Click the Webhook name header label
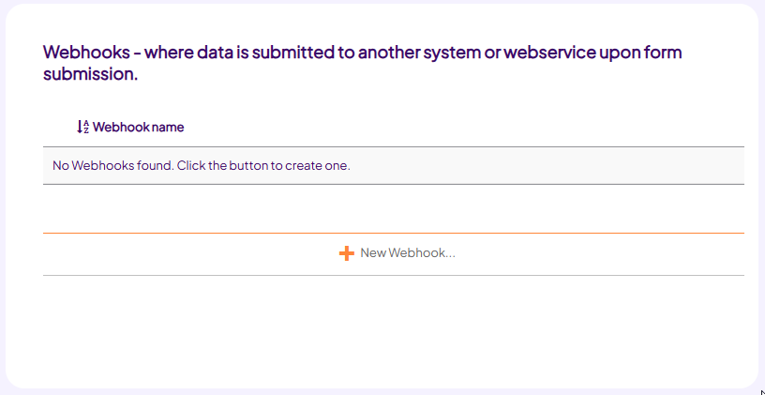Screen dimensions: 765x395 click(139, 127)
